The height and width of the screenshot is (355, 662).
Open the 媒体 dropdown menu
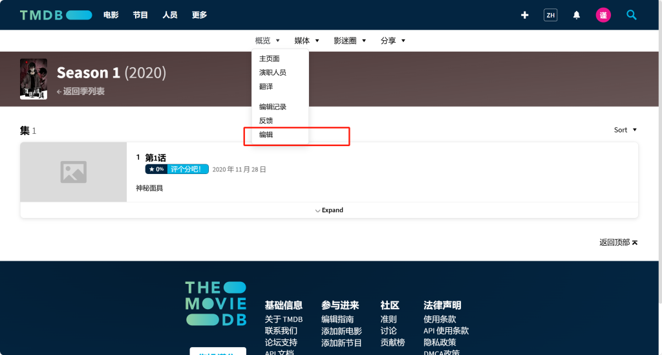[306, 41]
